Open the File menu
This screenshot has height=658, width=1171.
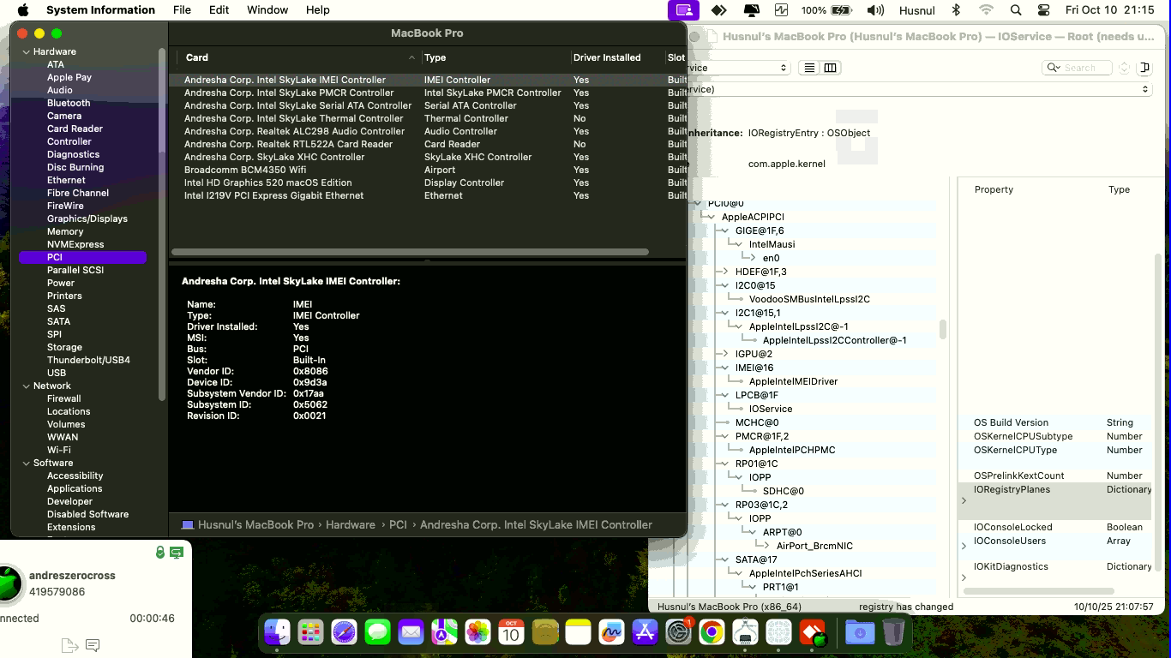[182, 10]
